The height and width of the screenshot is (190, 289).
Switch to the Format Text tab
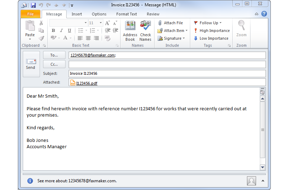[126, 14]
